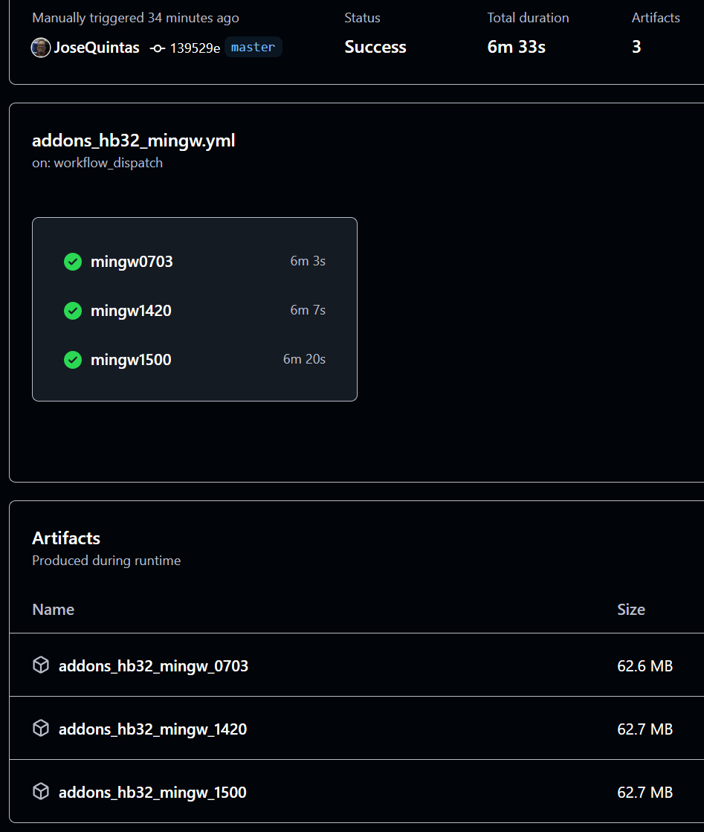View the mingw1500 job log
The image size is (704, 832).
(131, 360)
